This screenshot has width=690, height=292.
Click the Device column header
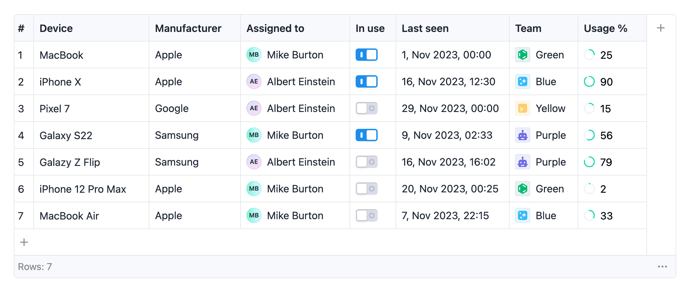[56, 28]
